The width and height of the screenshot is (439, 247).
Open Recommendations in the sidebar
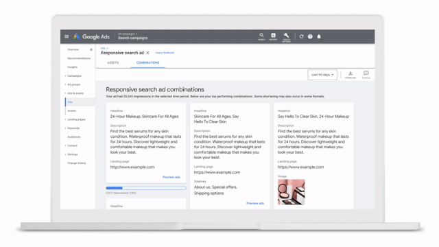tap(79, 58)
